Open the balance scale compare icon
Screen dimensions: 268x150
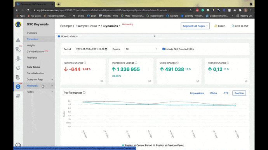coord(18,68)
